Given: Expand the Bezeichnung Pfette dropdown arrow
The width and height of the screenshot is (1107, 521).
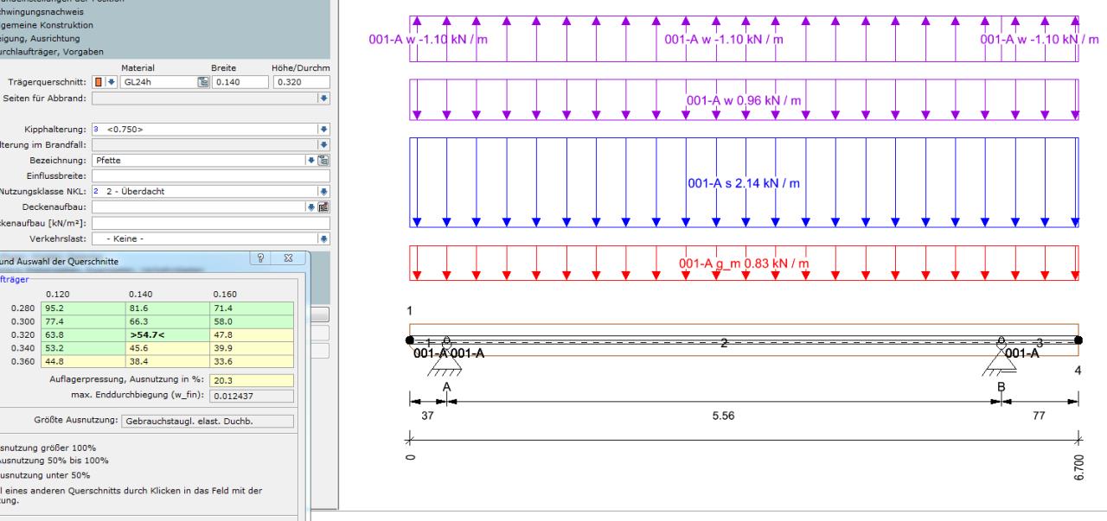Looking at the screenshot, I should pos(312,161).
